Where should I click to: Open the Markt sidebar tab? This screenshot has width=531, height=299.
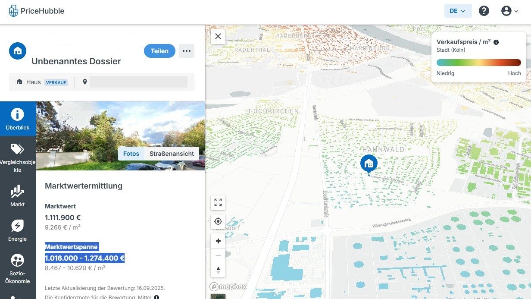pyautogui.click(x=18, y=195)
